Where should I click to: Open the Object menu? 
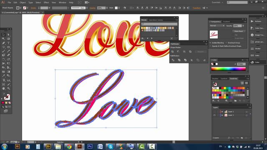tap(23, 2)
